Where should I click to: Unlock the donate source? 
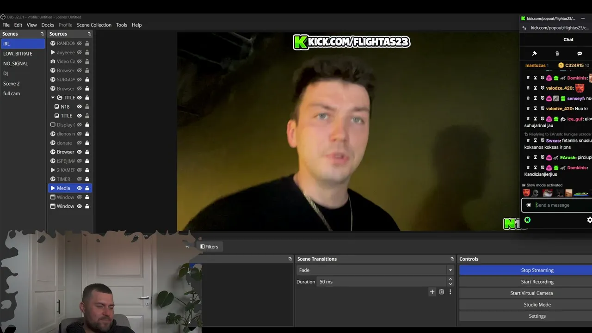point(87,143)
